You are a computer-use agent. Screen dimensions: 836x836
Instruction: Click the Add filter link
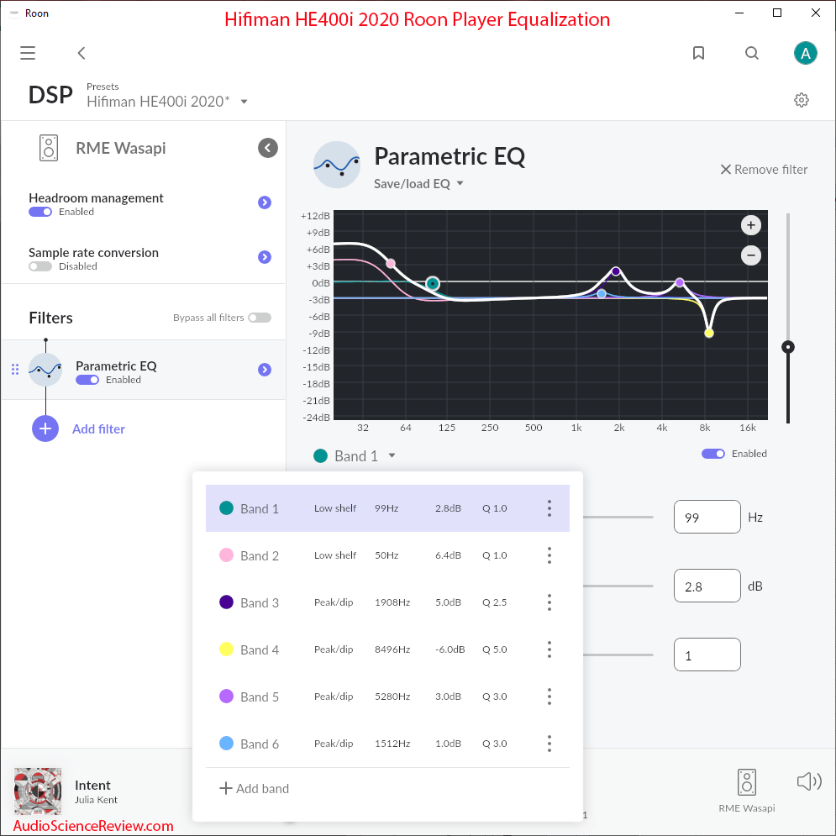coord(98,429)
